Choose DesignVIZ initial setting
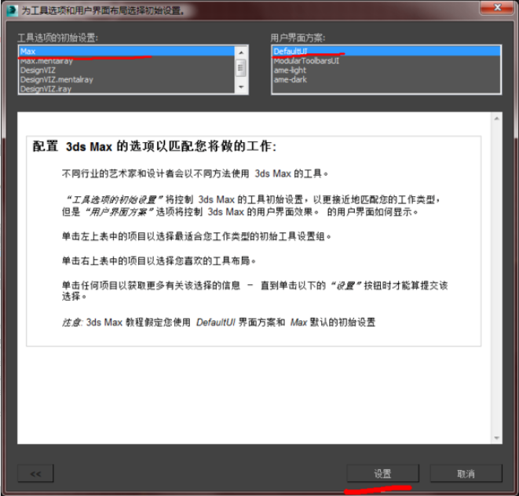The height and width of the screenshot is (496, 519). coord(126,70)
